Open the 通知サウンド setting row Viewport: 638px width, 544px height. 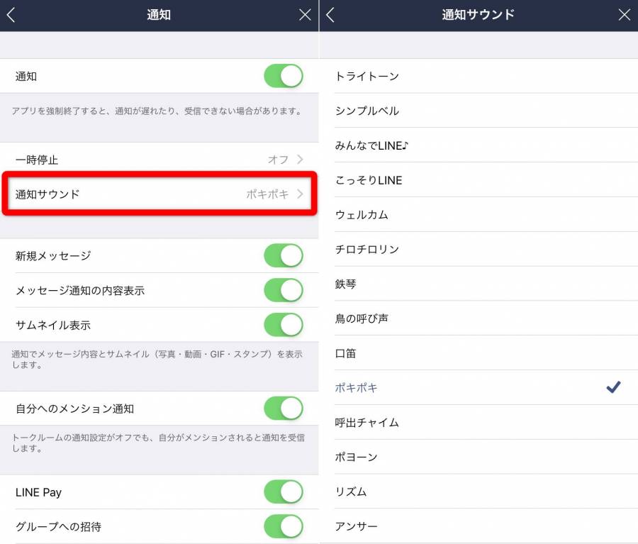coord(159,194)
